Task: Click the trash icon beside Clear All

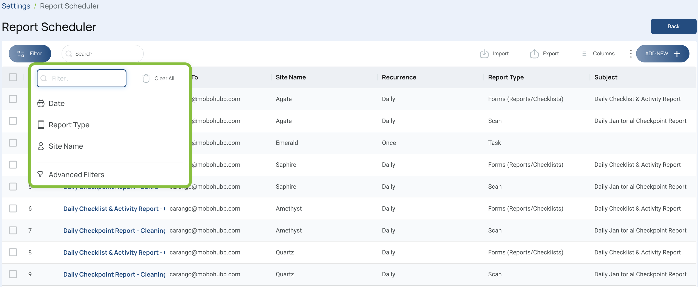Action: (x=146, y=78)
